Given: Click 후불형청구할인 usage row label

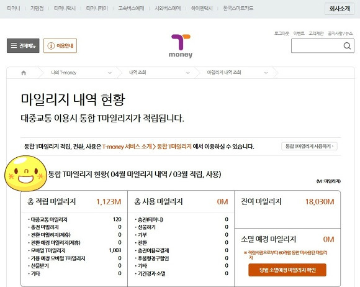Looking at the screenshot, I should click(153, 258).
